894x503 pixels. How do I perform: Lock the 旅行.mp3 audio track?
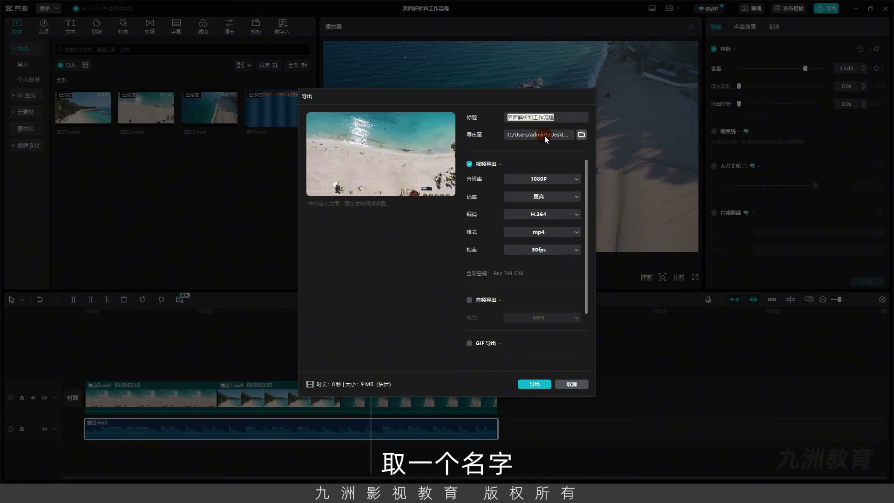pos(22,429)
